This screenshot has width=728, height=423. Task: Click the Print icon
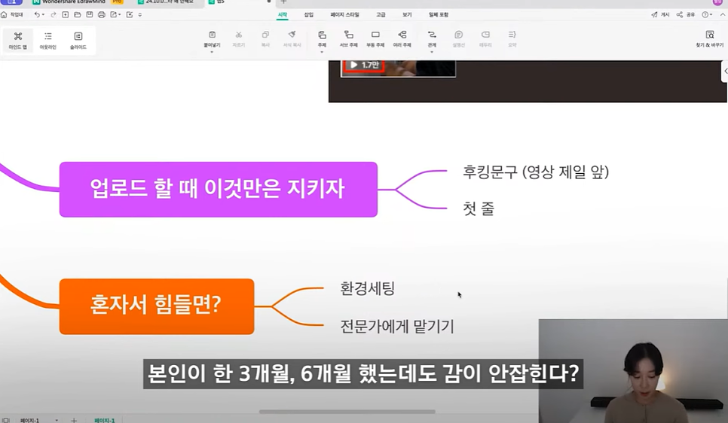pyautogui.click(x=102, y=15)
